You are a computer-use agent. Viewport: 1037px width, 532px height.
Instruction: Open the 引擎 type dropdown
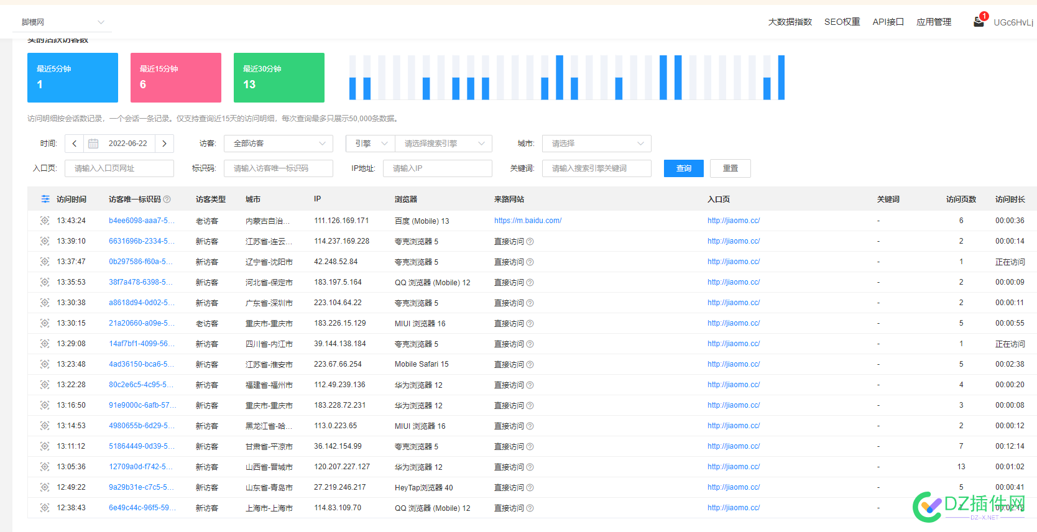371,144
